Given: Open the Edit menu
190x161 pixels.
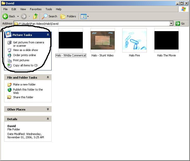Looking at the screenshot, I should [x=14, y=9].
